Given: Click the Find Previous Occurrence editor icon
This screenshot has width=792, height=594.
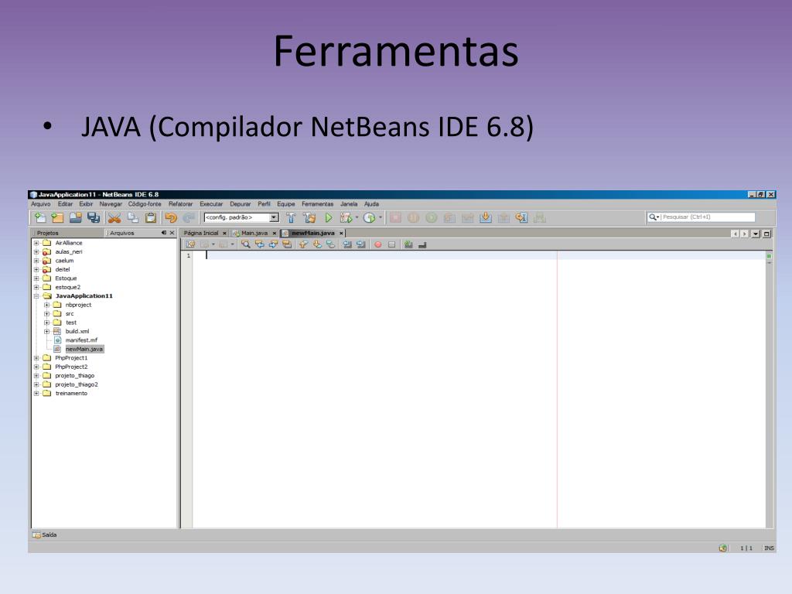Looking at the screenshot, I should point(260,244).
